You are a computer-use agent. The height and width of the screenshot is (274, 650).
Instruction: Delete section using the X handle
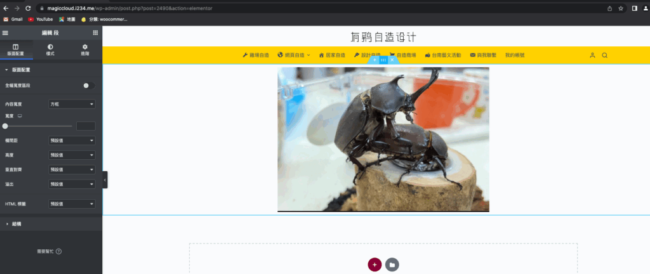pos(392,60)
